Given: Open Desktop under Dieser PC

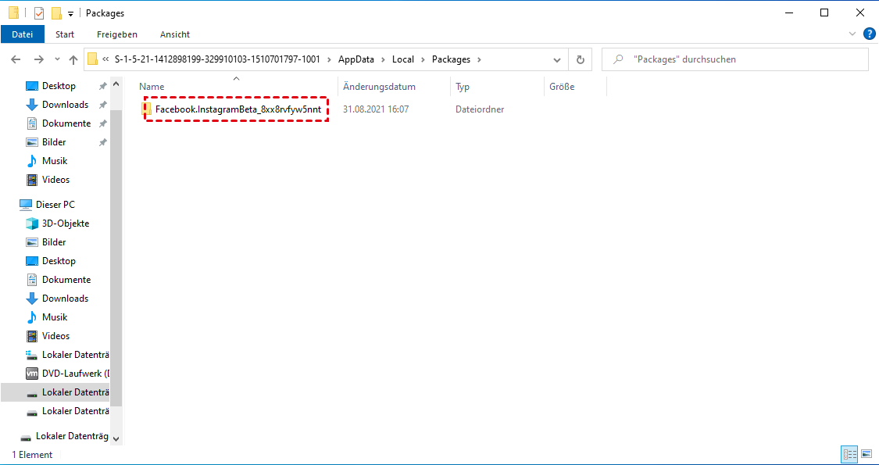Looking at the screenshot, I should pos(59,261).
